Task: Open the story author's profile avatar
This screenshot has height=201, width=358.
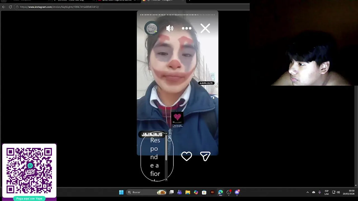Action: tap(152, 28)
